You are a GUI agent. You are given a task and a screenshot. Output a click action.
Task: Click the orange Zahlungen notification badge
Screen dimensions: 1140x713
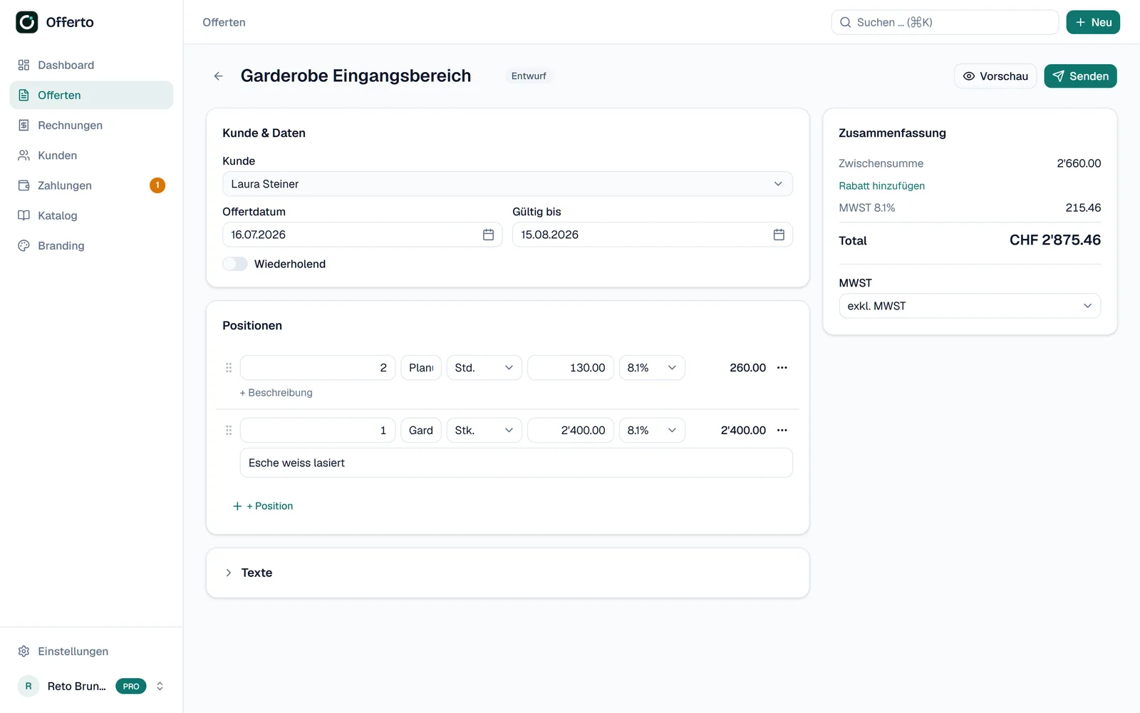click(157, 185)
